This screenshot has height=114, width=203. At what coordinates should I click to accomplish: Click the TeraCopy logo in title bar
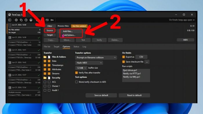pos(10,14)
